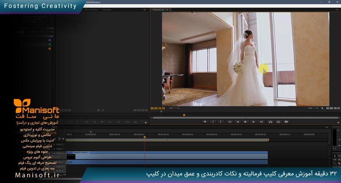Select the Track Select tool
The image size is (341, 183).
pyautogui.click(x=339, y=156)
